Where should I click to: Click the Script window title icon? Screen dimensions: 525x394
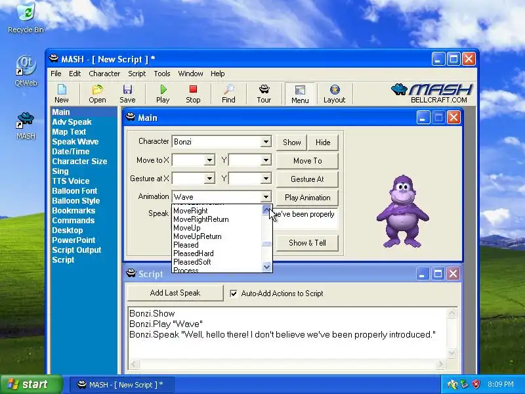(x=131, y=273)
